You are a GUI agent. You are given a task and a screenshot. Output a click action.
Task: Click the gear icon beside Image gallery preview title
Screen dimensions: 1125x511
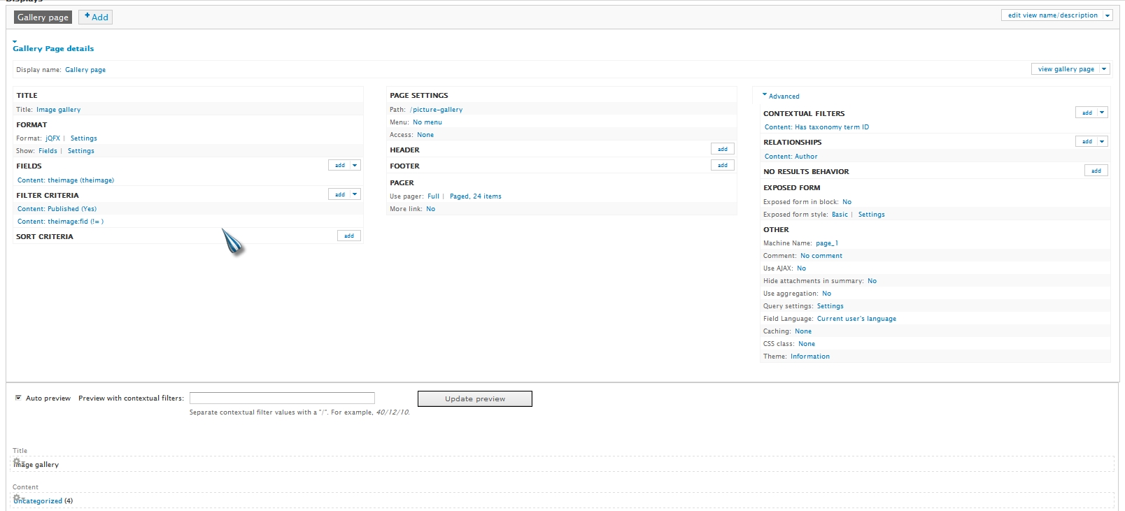tap(17, 461)
